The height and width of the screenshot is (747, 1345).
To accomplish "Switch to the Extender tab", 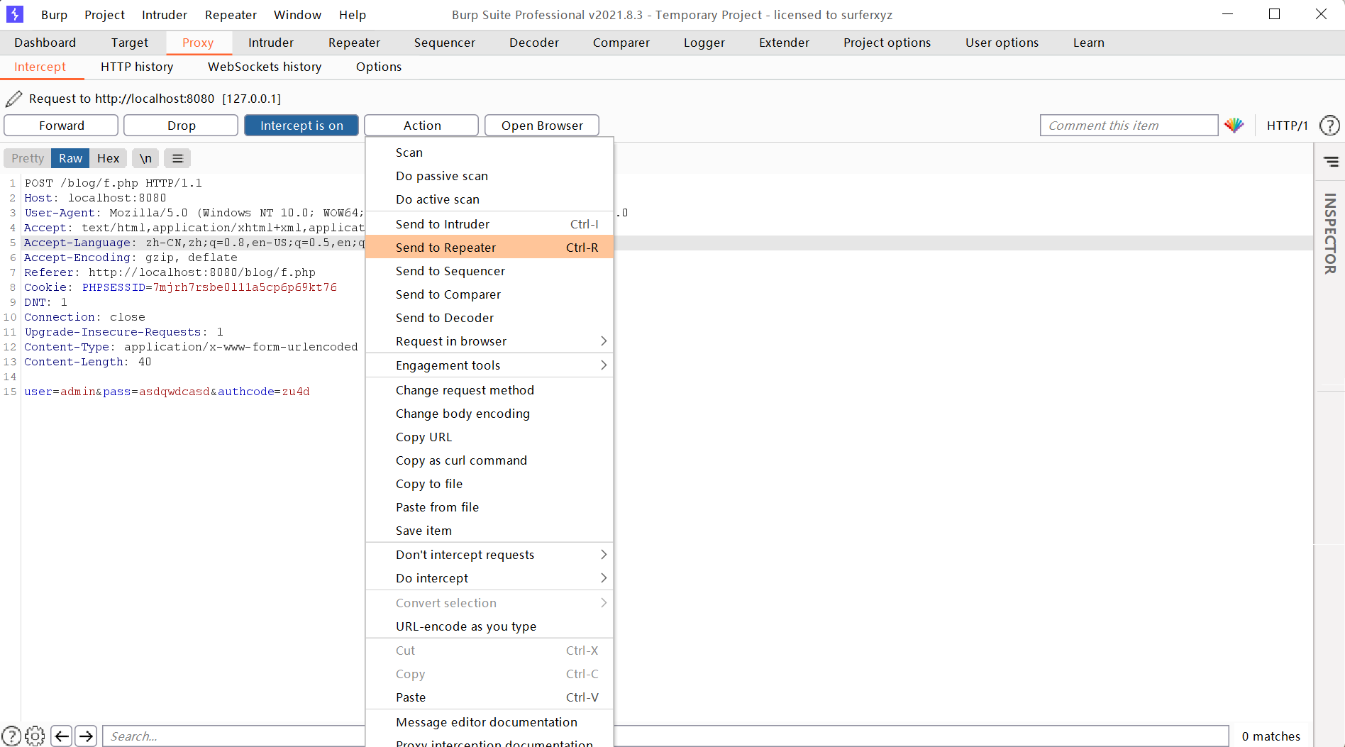I will tap(784, 43).
